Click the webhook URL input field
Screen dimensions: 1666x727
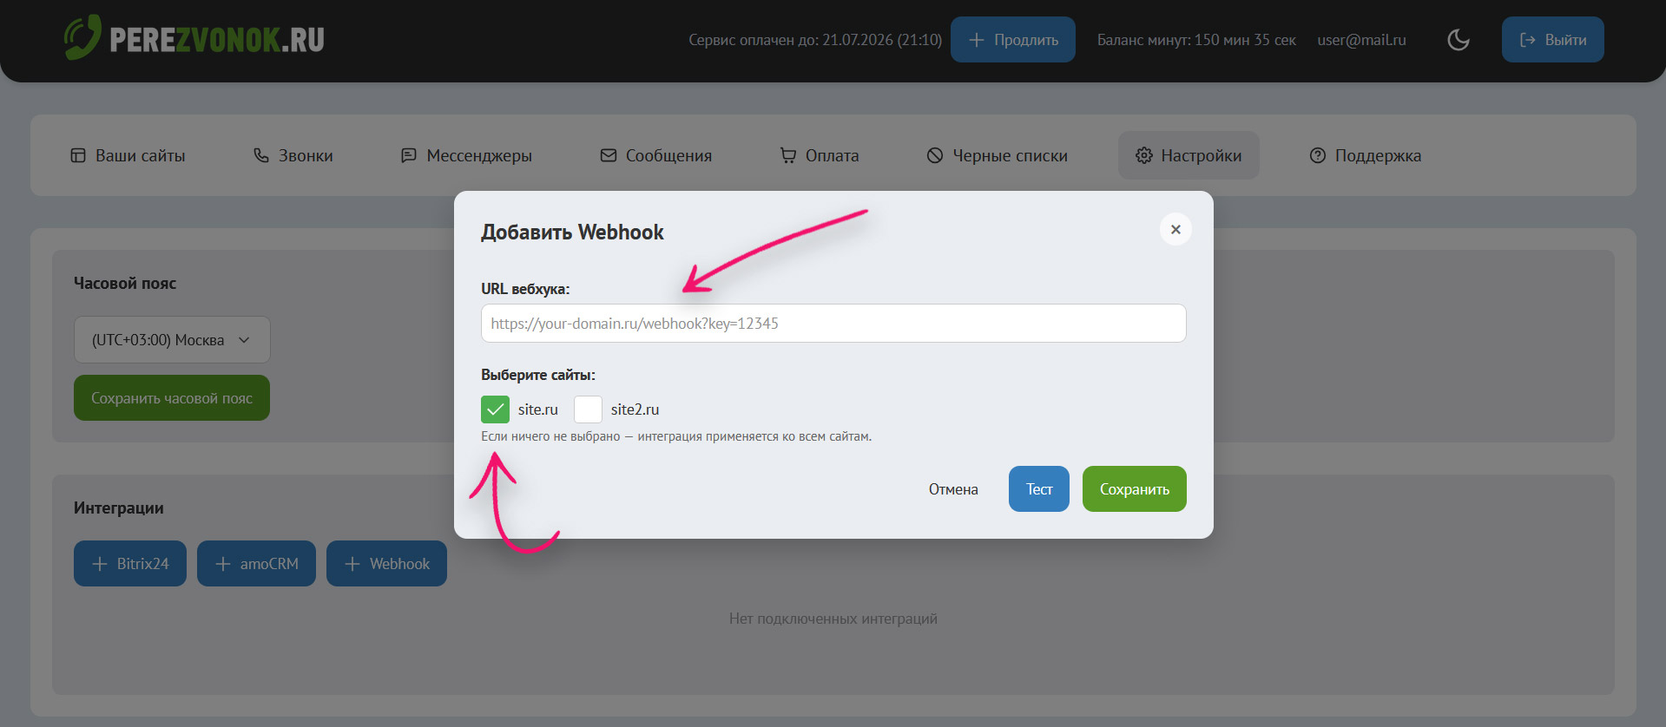click(x=833, y=324)
